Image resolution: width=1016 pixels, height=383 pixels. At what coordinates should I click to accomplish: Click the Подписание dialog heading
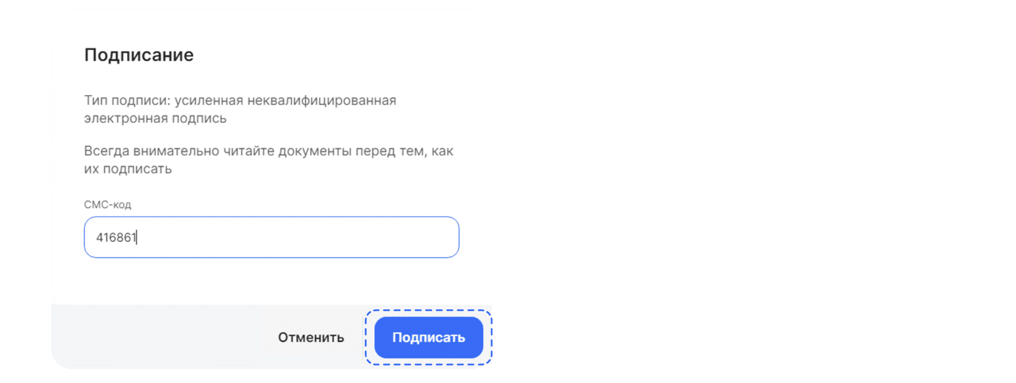pos(139,55)
